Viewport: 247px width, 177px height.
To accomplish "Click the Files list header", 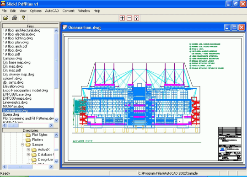I will click(x=30, y=26).
